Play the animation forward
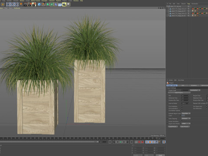The width and height of the screenshot is (208, 156). (121, 142)
